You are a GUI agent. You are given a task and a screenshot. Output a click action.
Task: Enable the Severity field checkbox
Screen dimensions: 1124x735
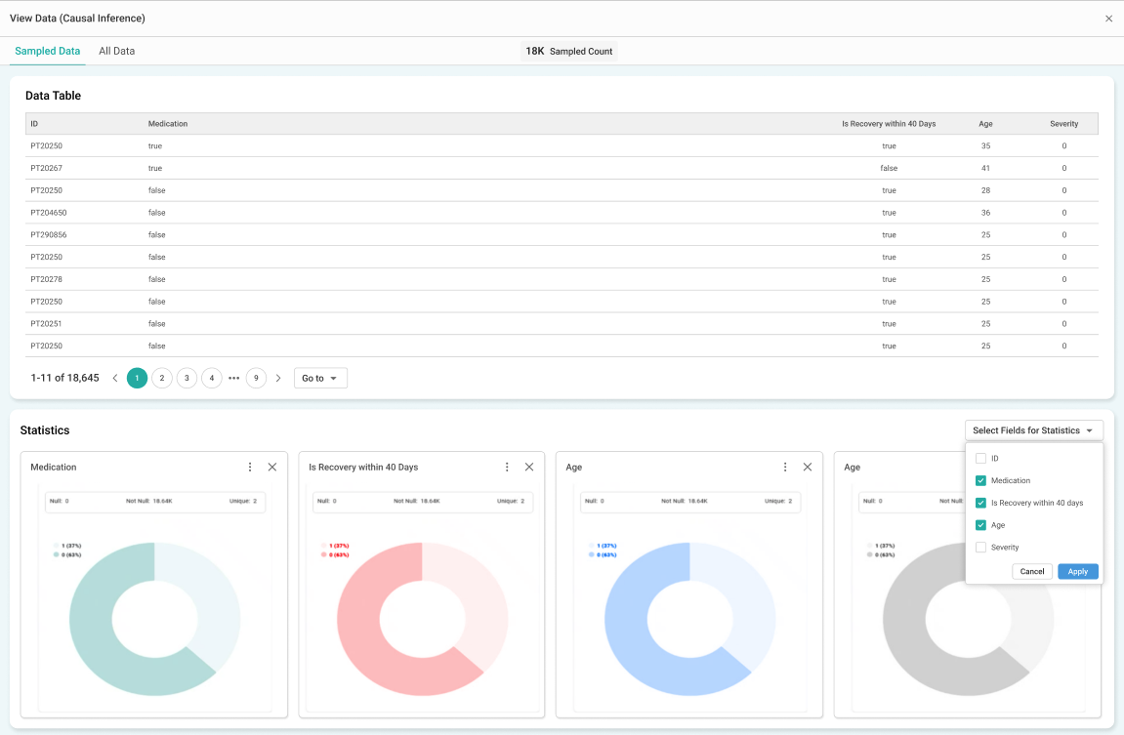pyautogui.click(x=980, y=548)
